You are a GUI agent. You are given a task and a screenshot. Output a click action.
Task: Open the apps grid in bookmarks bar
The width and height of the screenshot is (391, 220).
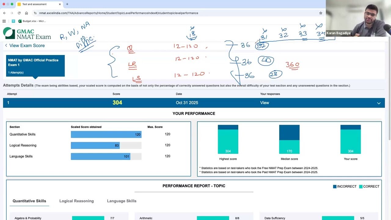(4, 21)
